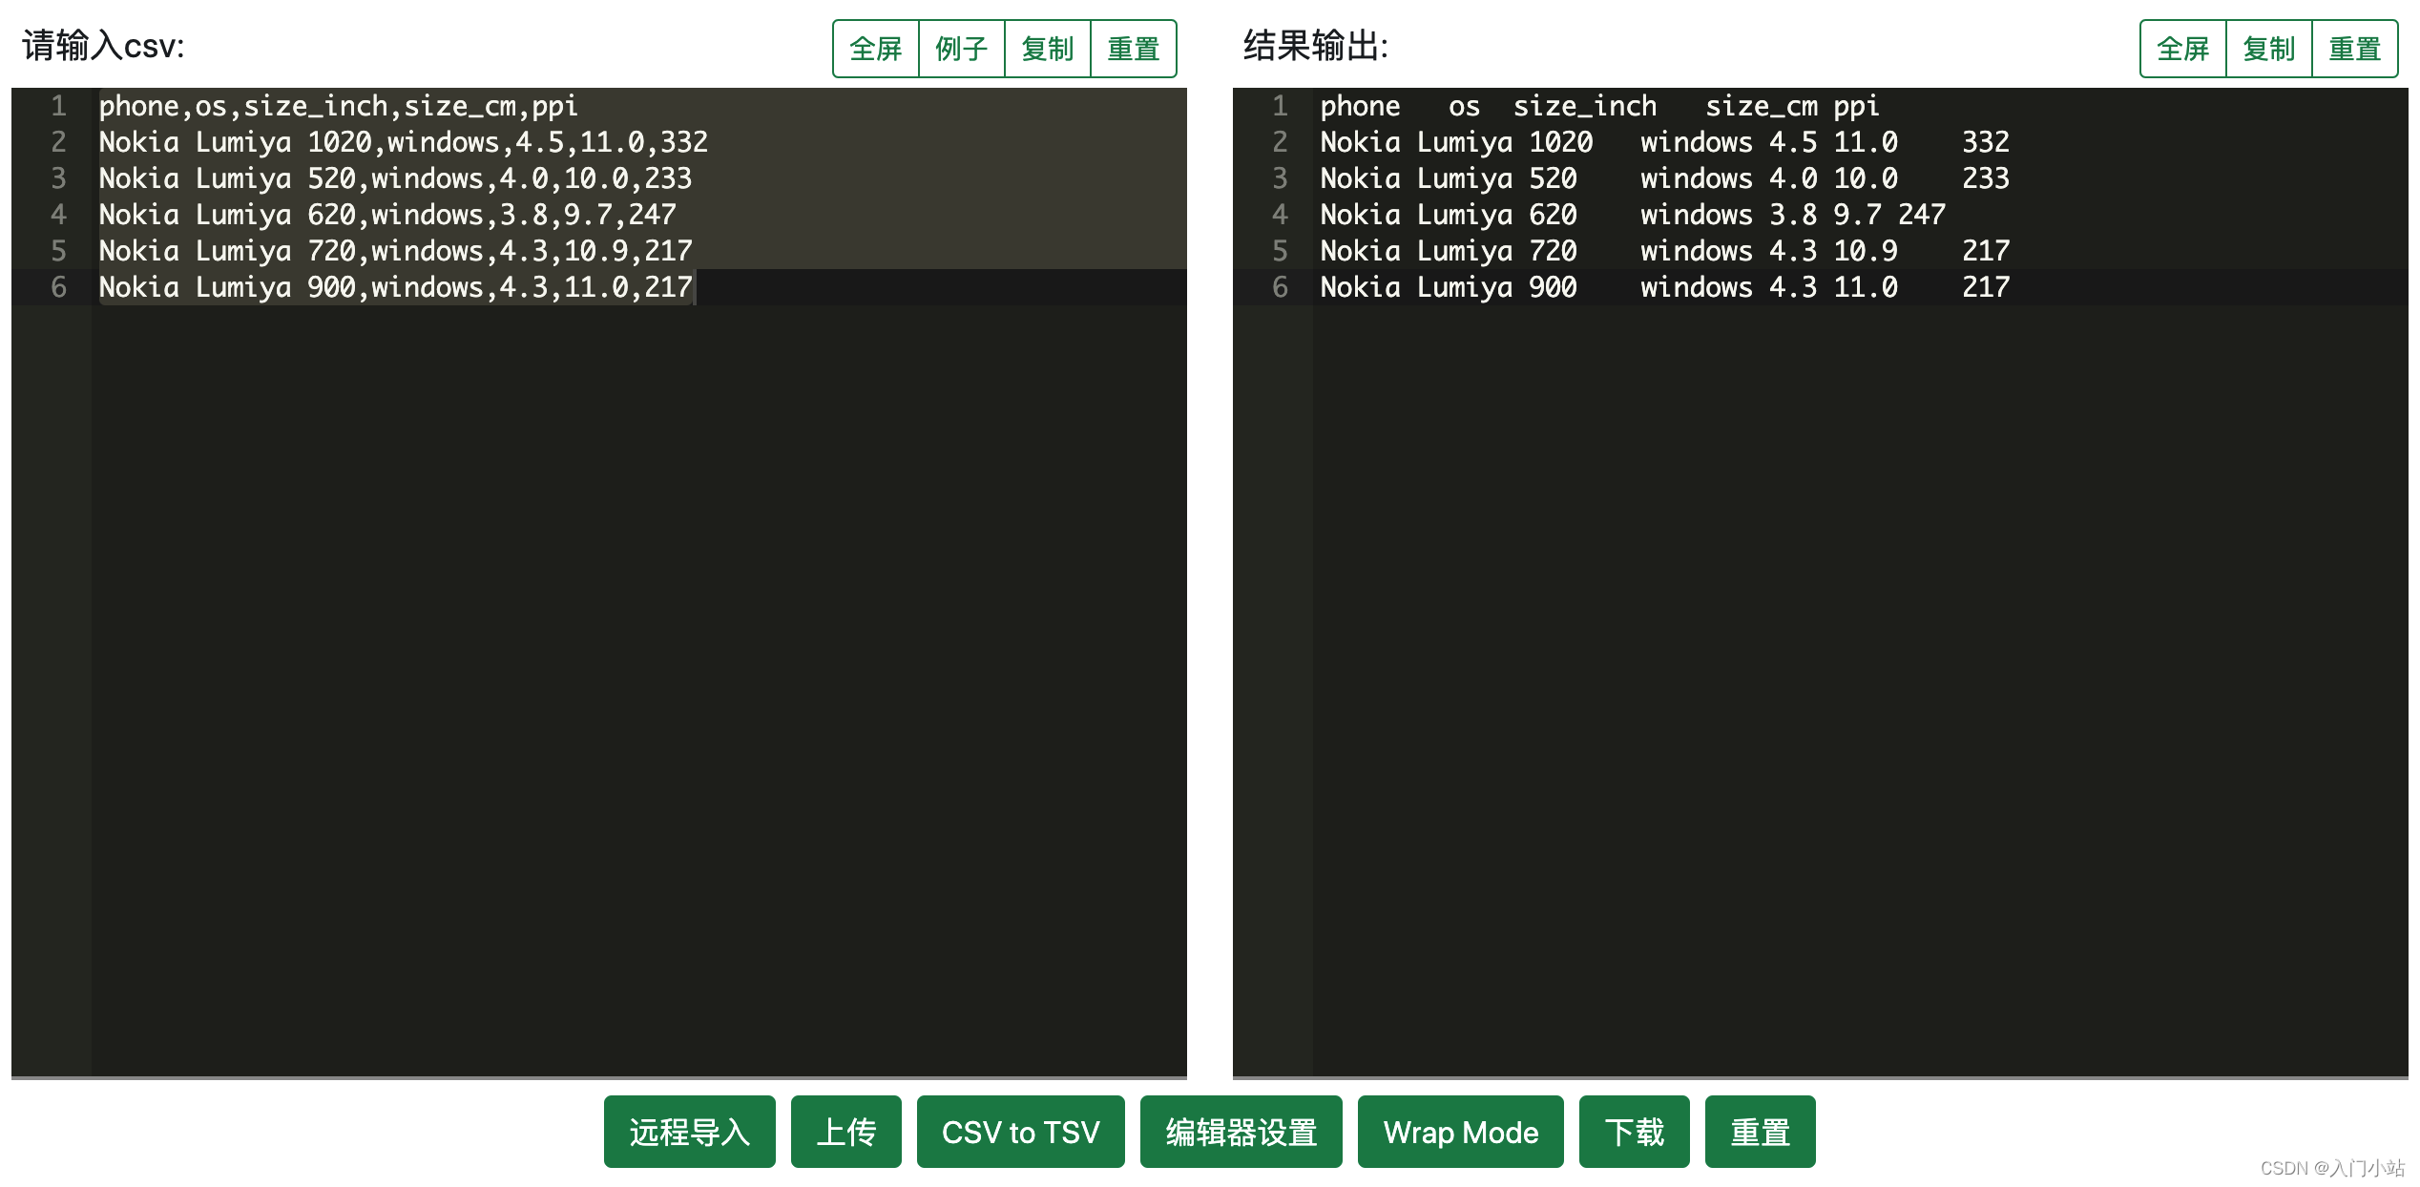Reset everything using the bottom 重置 button
The height and width of the screenshot is (1187, 2420).
click(x=1760, y=1132)
